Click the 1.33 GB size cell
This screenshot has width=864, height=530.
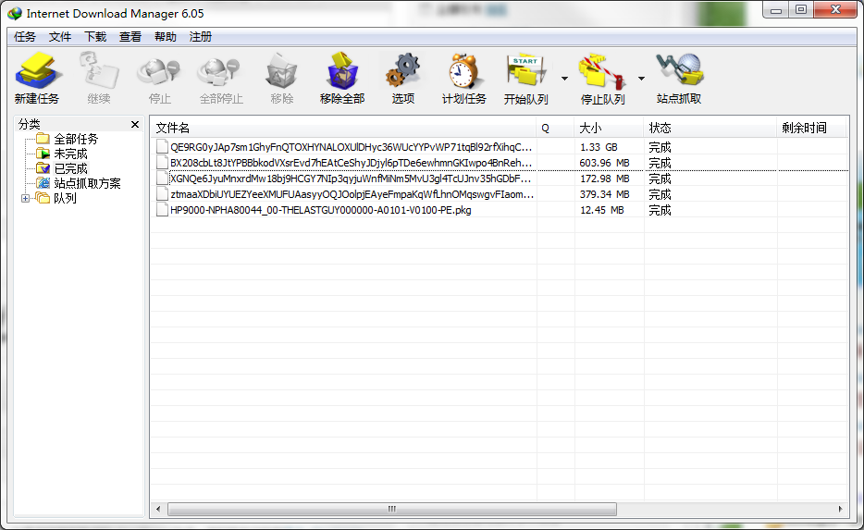(599, 147)
